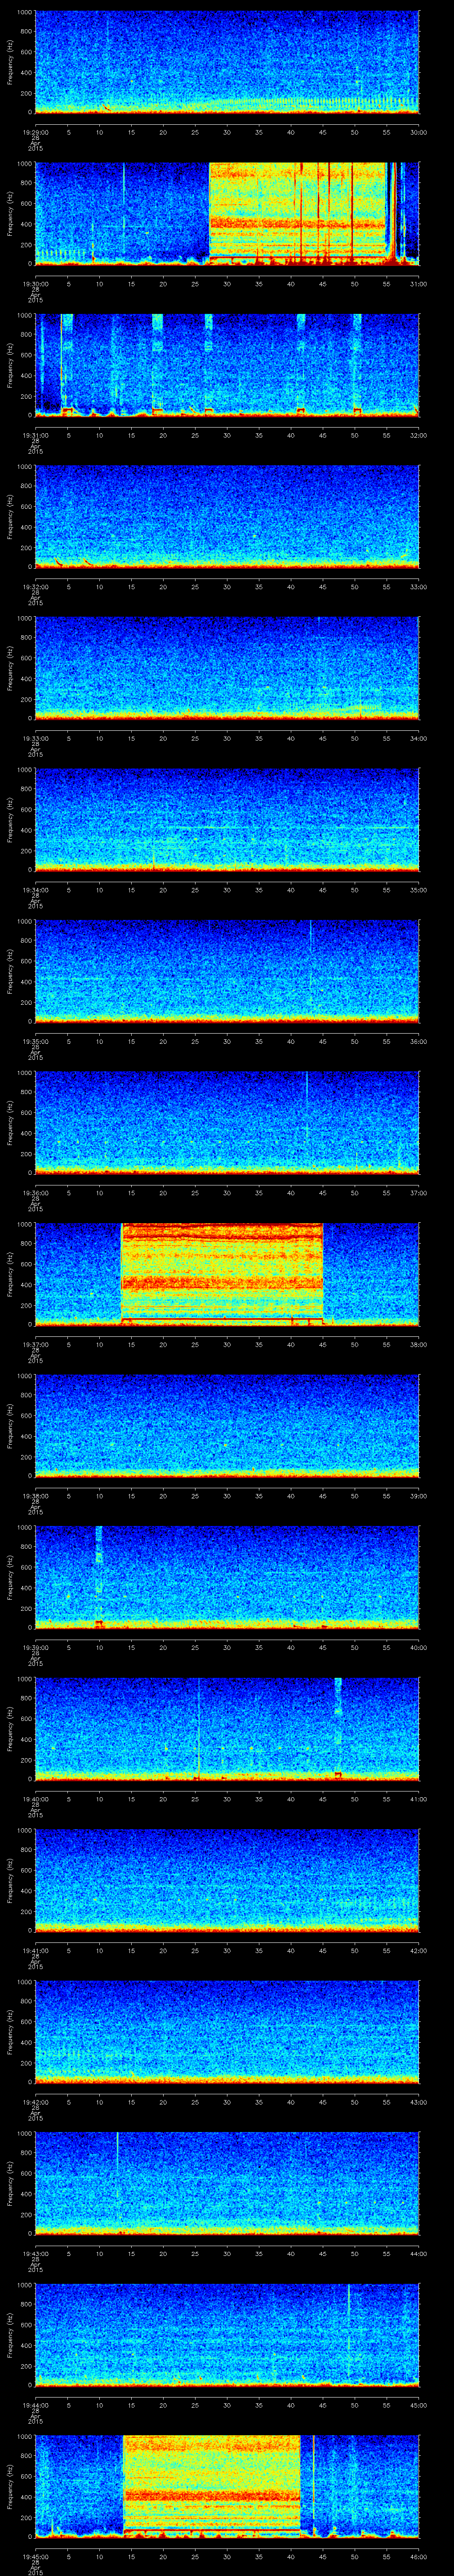Click the 19:29:00 start time label

pyautogui.click(x=35, y=131)
